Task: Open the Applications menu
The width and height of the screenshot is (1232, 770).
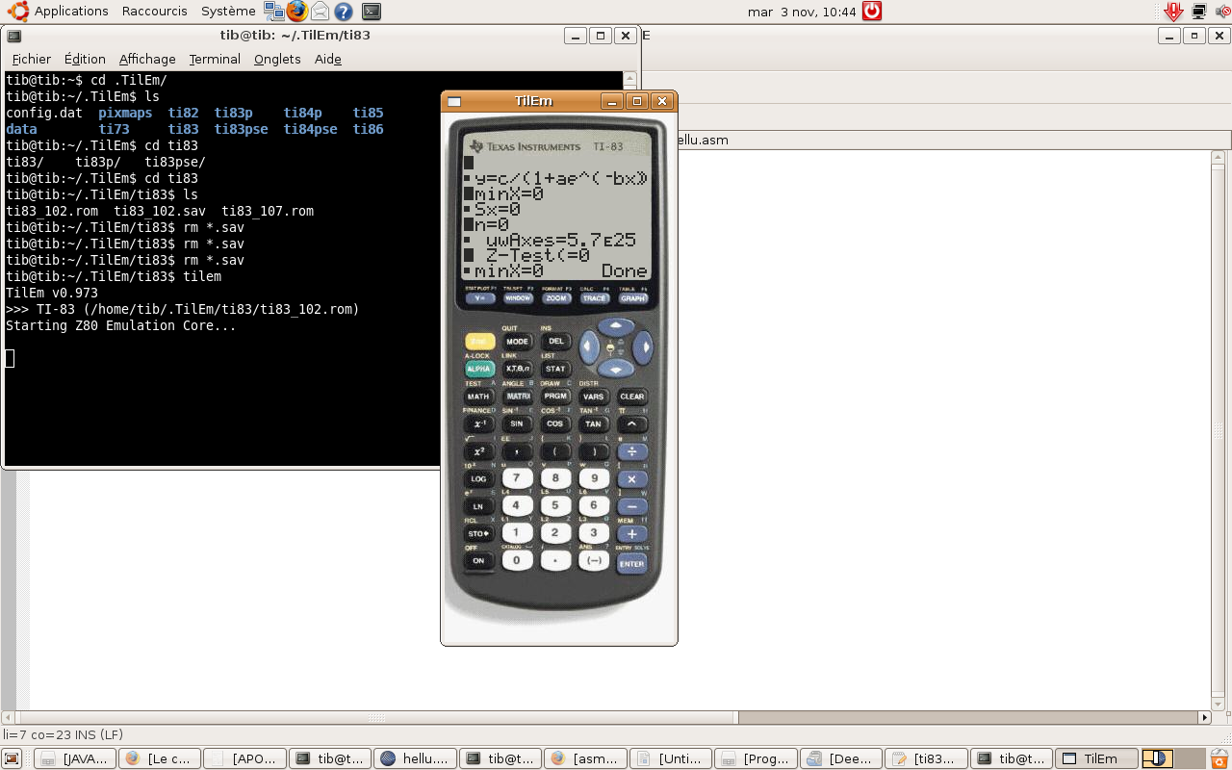Action: 70,12
